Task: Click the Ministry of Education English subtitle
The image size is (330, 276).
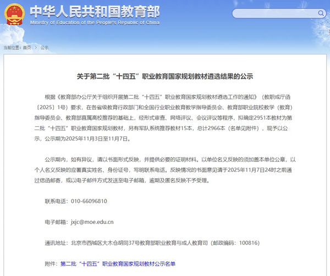Action: coord(95,22)
